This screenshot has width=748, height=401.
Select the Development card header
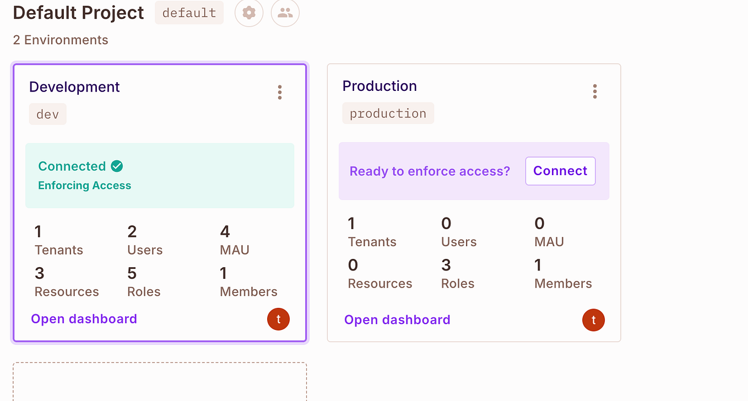(x=74, y=86)
